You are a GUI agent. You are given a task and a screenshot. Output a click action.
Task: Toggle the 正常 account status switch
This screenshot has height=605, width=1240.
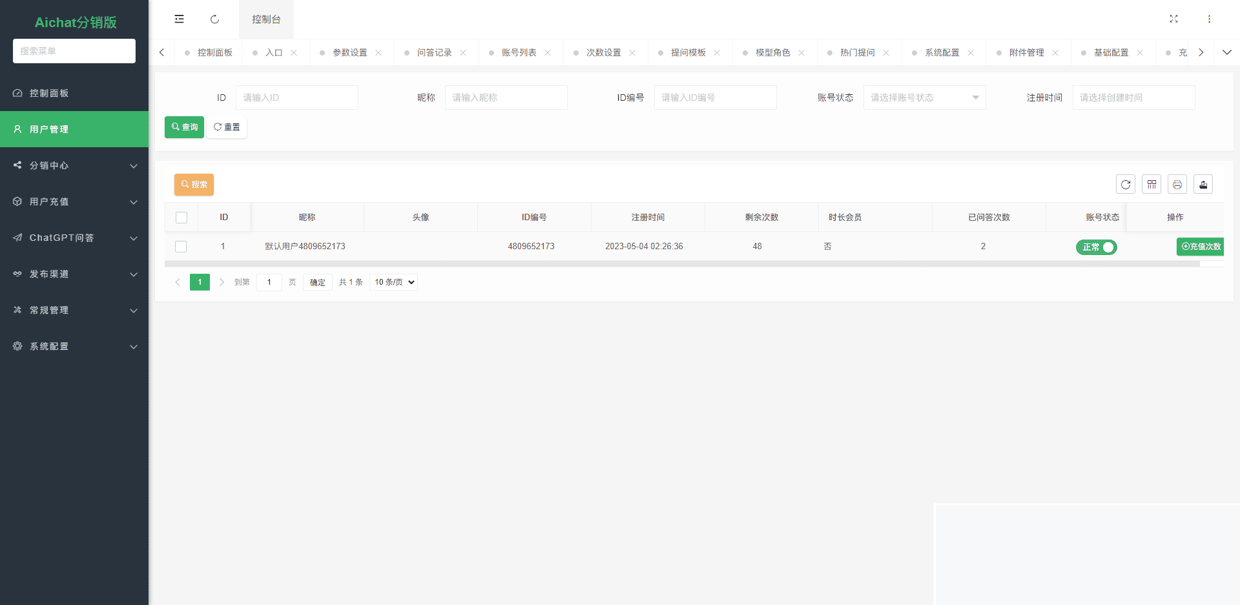(x=1096, y=247)
